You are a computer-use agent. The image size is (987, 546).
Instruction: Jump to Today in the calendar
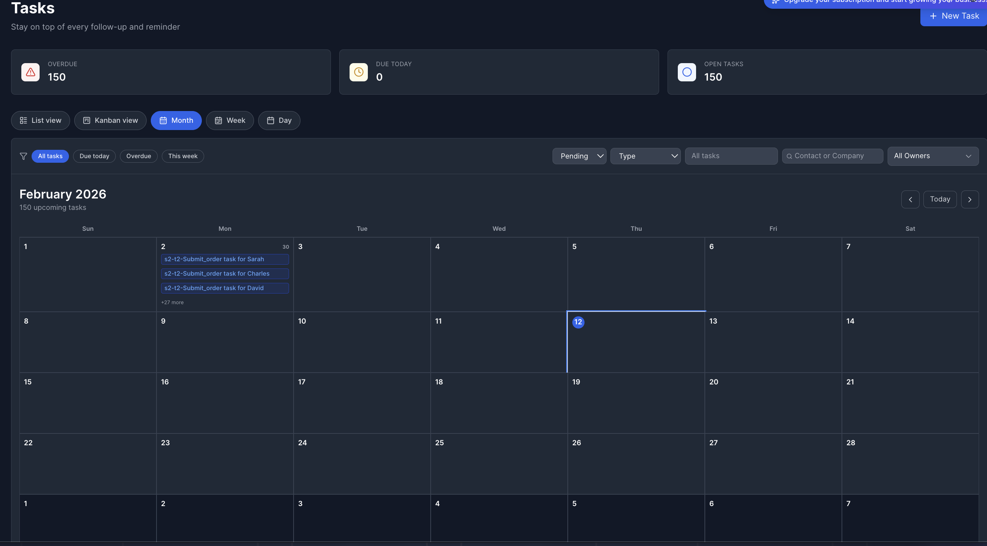pyautogui.click(x=939, y=199)
